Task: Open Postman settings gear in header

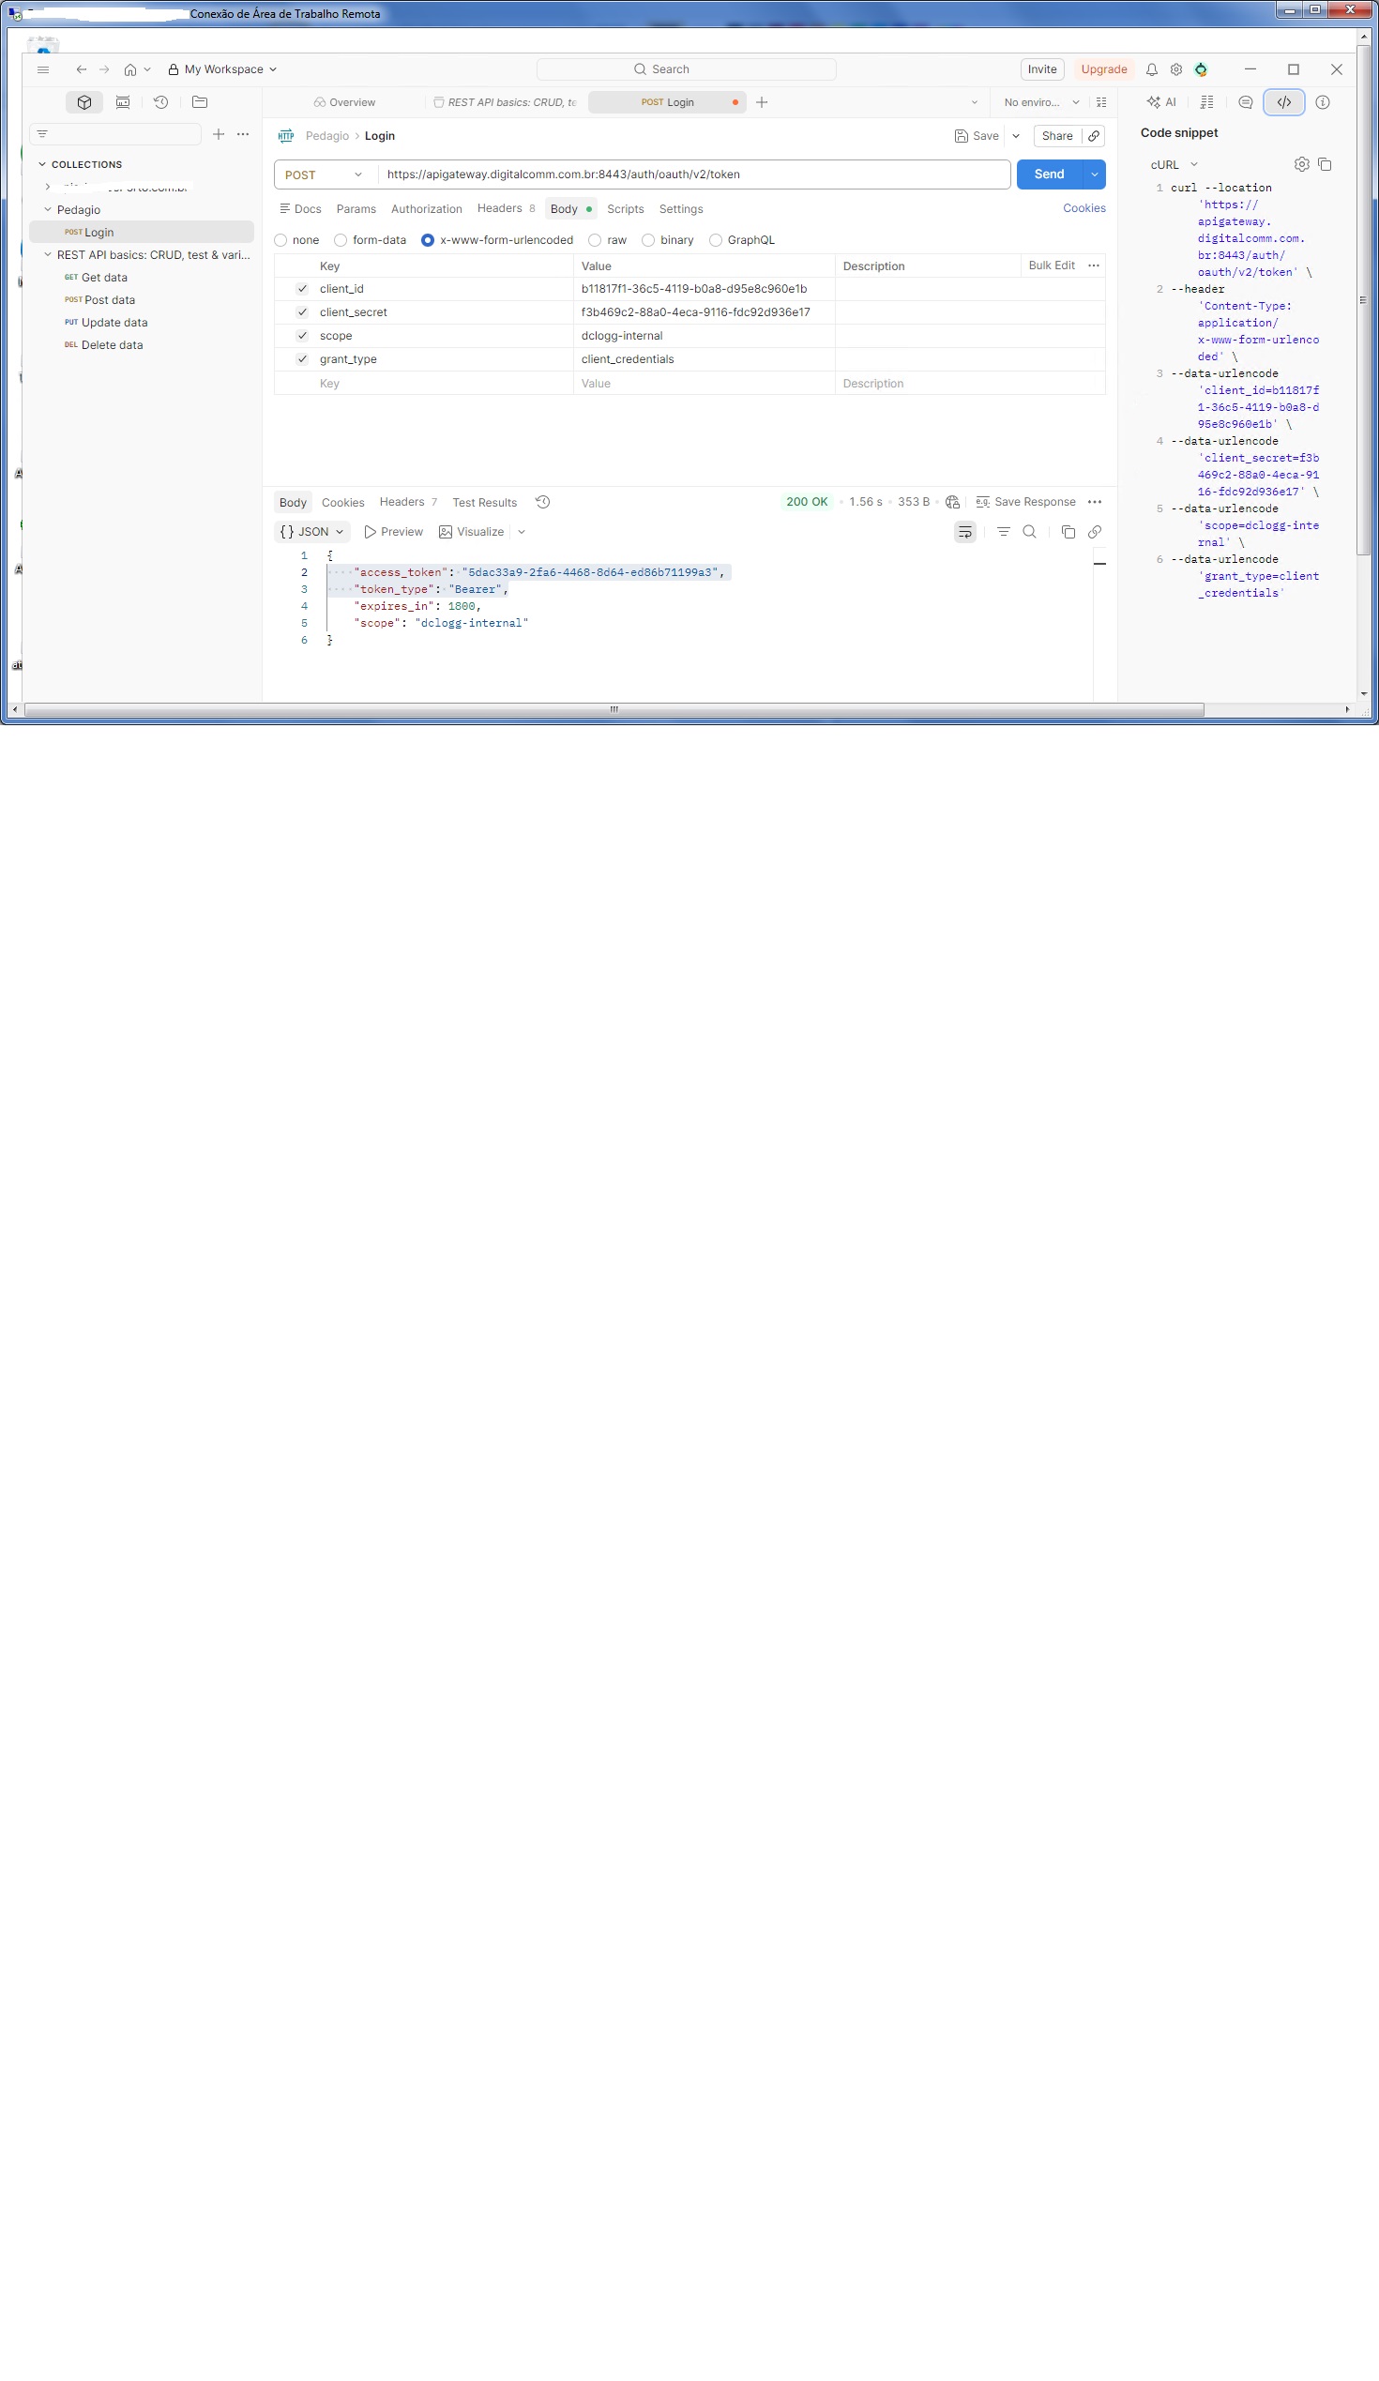Action: tap(1176, 70)
